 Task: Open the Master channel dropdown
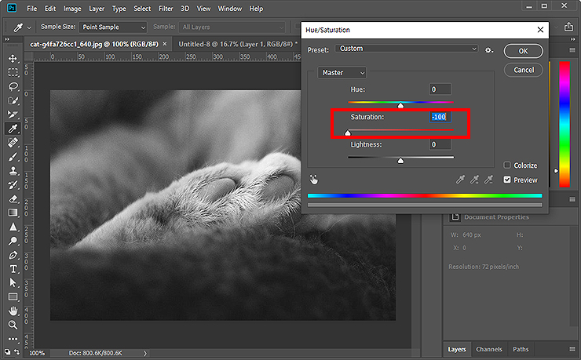pos(342,73)
